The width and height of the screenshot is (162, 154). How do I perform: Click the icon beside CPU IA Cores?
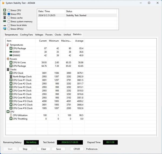tap(11, 62)
